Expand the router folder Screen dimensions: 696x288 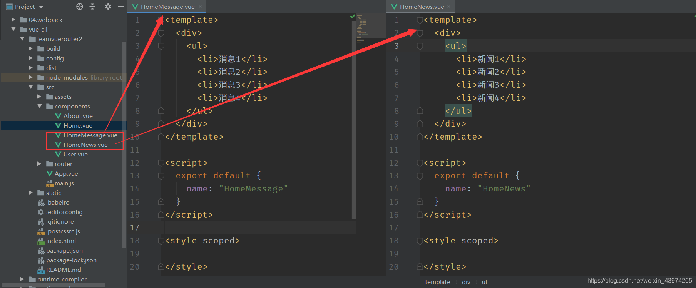tap(39, 164)
